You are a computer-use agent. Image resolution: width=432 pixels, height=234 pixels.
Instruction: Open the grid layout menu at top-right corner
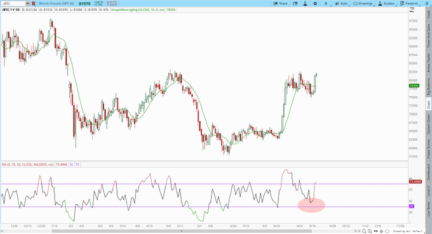pos(426,4)
